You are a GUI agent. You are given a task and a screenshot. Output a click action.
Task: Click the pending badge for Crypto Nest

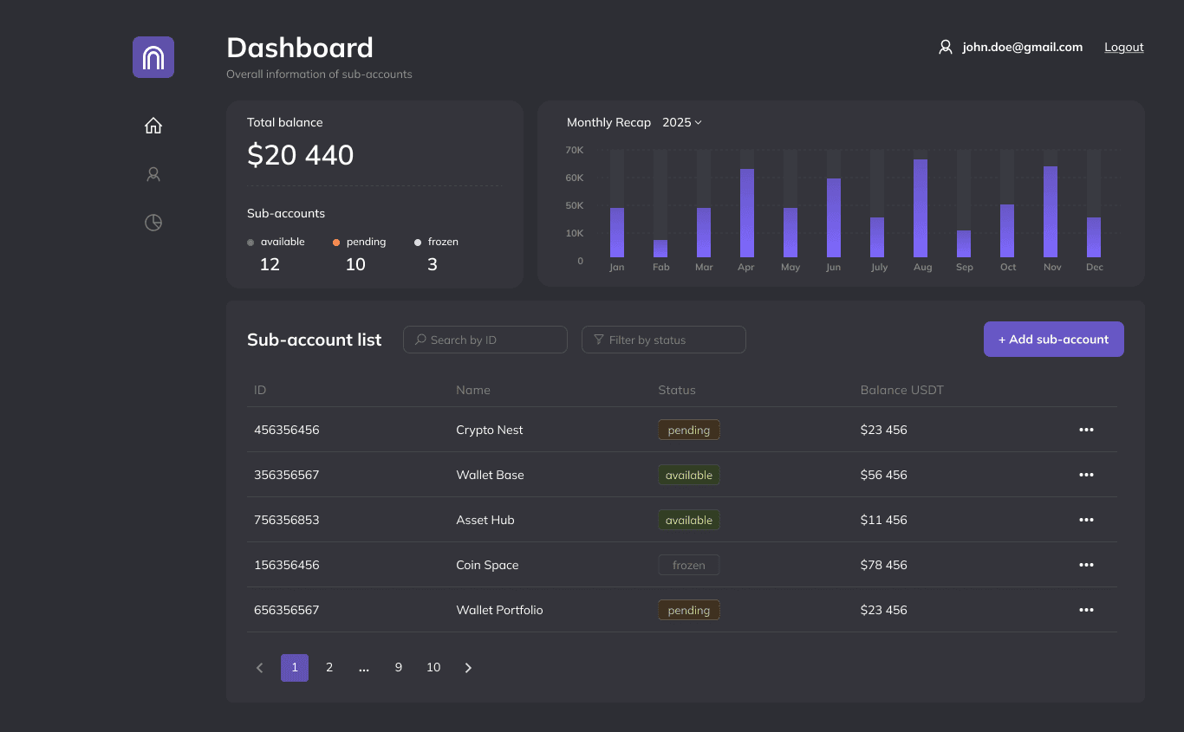click(689, 430)
